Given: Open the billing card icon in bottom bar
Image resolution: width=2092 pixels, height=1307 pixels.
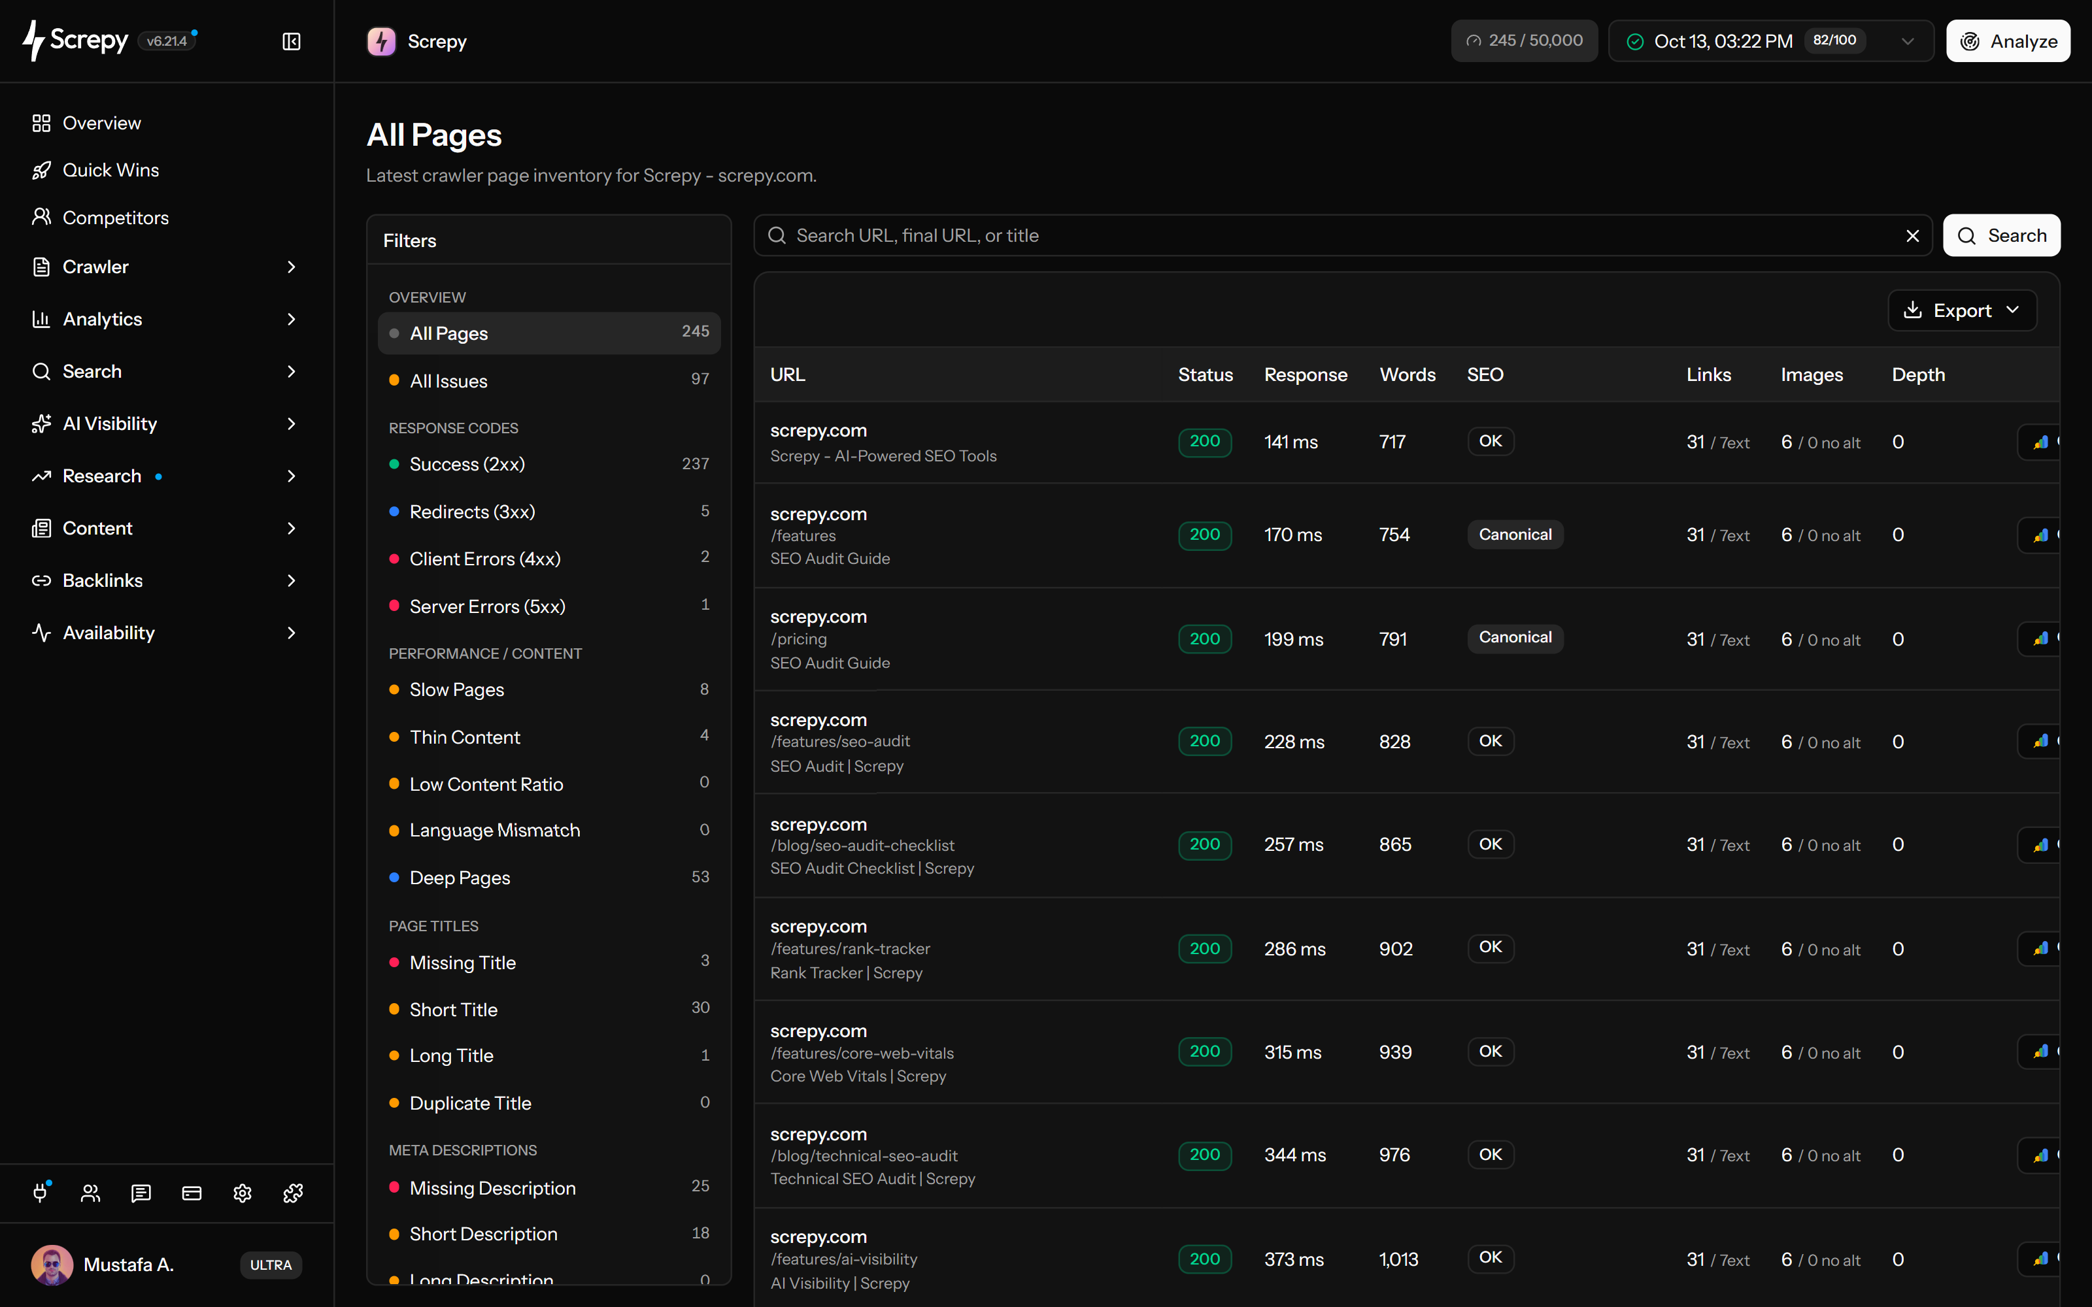Looking at the screenshot, I should pos(192,1194).
